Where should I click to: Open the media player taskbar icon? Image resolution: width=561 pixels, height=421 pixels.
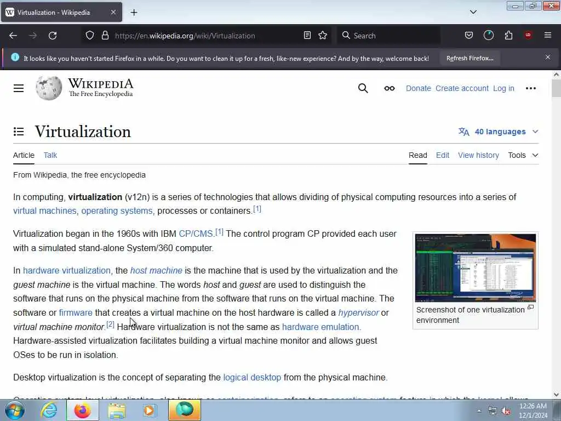150,411
